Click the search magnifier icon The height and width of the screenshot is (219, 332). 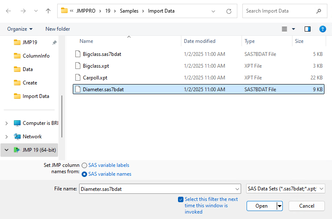[319, 11]
